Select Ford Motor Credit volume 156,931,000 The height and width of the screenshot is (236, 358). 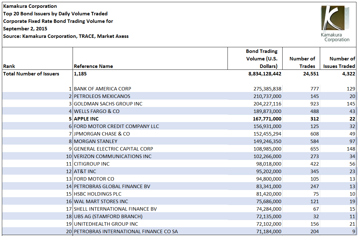tap(267, 126)
